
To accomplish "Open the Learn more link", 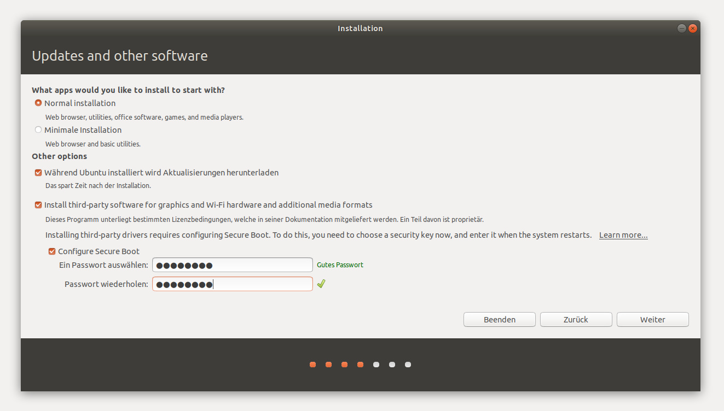I will click(623, 235).
